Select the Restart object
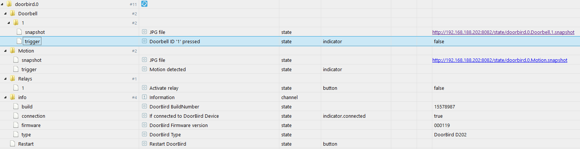 [26, 144]
